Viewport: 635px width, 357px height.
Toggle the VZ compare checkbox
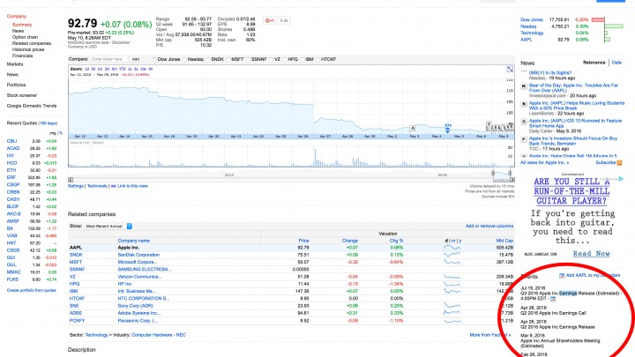pyautogui.click(x=271, y=60)
